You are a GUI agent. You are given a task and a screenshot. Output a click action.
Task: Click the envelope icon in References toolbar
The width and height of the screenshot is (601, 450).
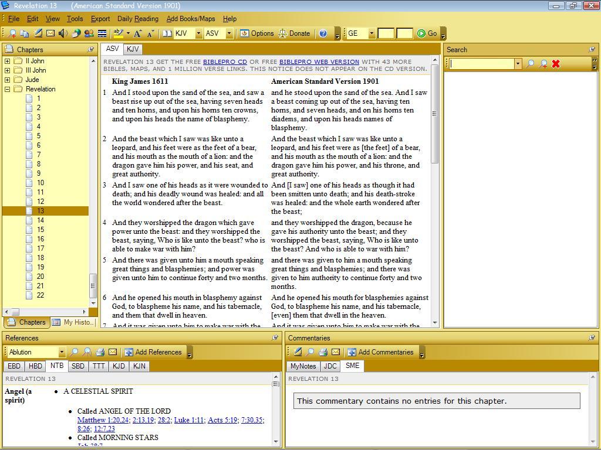point(113,352)
